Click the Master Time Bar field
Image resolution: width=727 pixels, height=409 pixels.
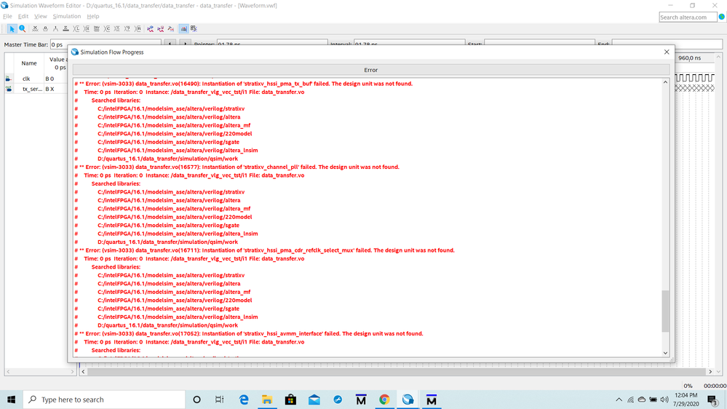click(x=106, y=44)
